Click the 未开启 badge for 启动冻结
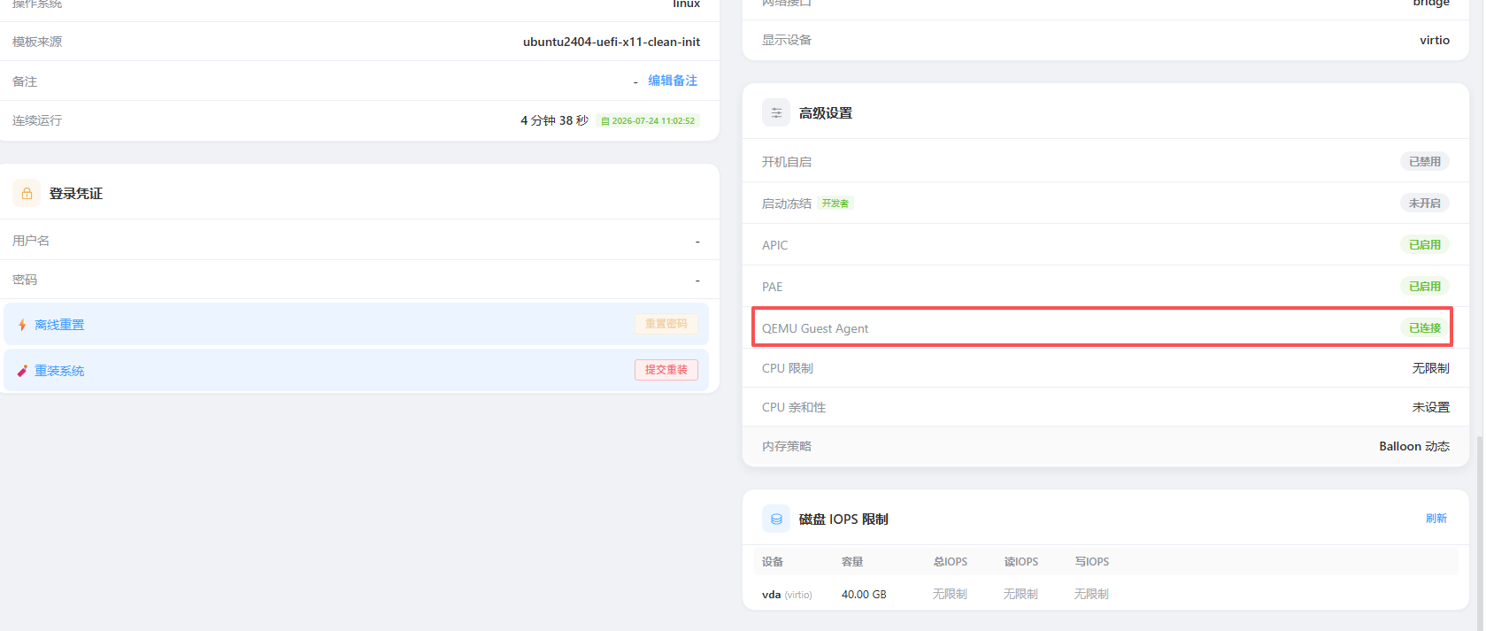The width and height of the screenshot is (1486, 631). (1425, 204)
